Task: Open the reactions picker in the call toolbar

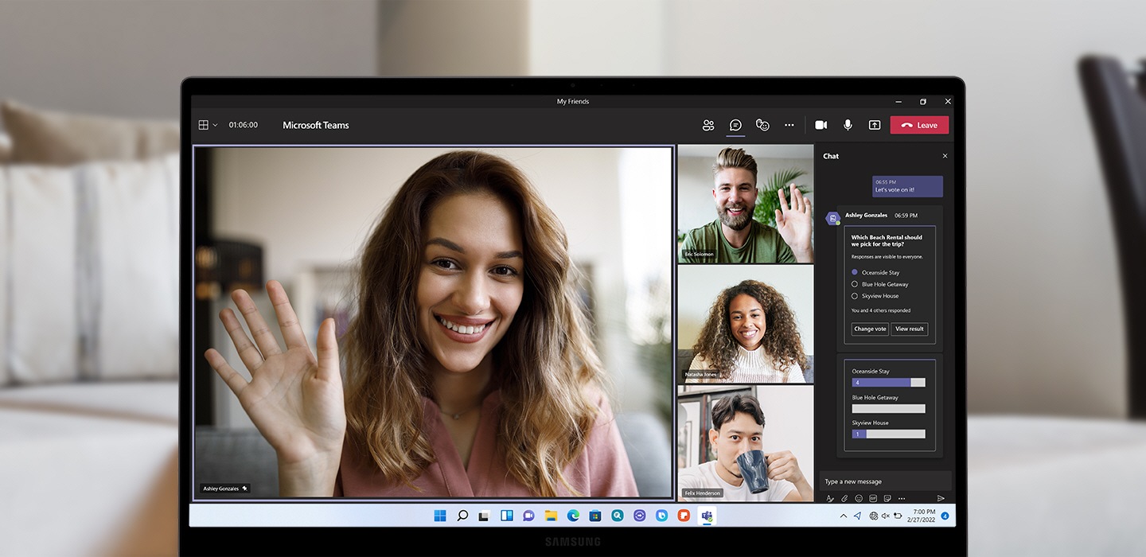Action: [762, 125]
